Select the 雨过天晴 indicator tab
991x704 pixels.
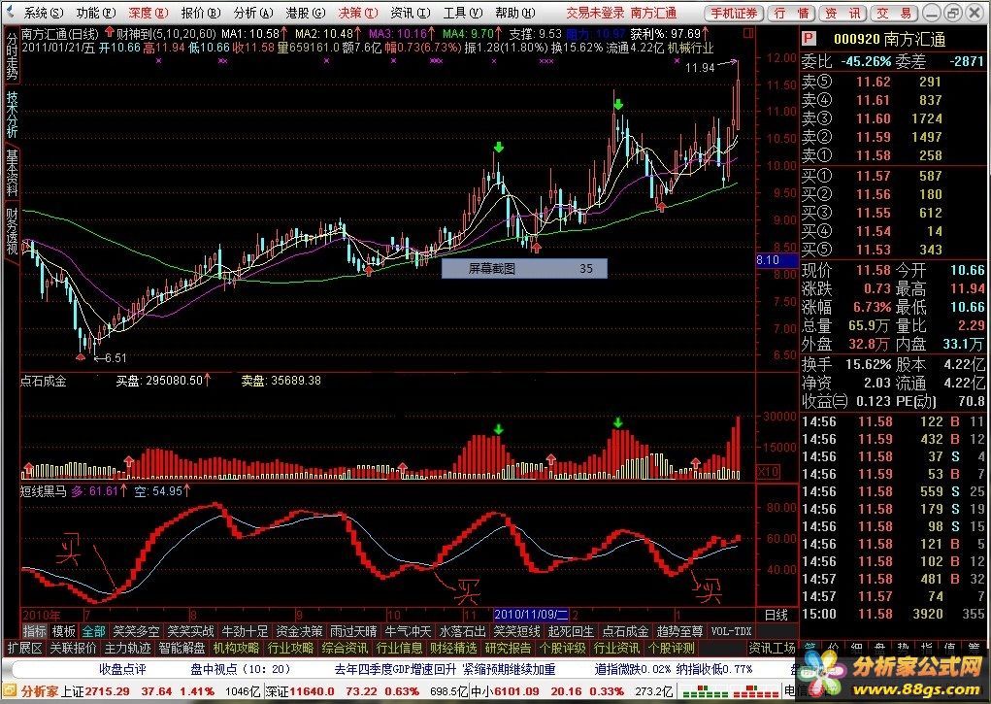coord(353,631)
